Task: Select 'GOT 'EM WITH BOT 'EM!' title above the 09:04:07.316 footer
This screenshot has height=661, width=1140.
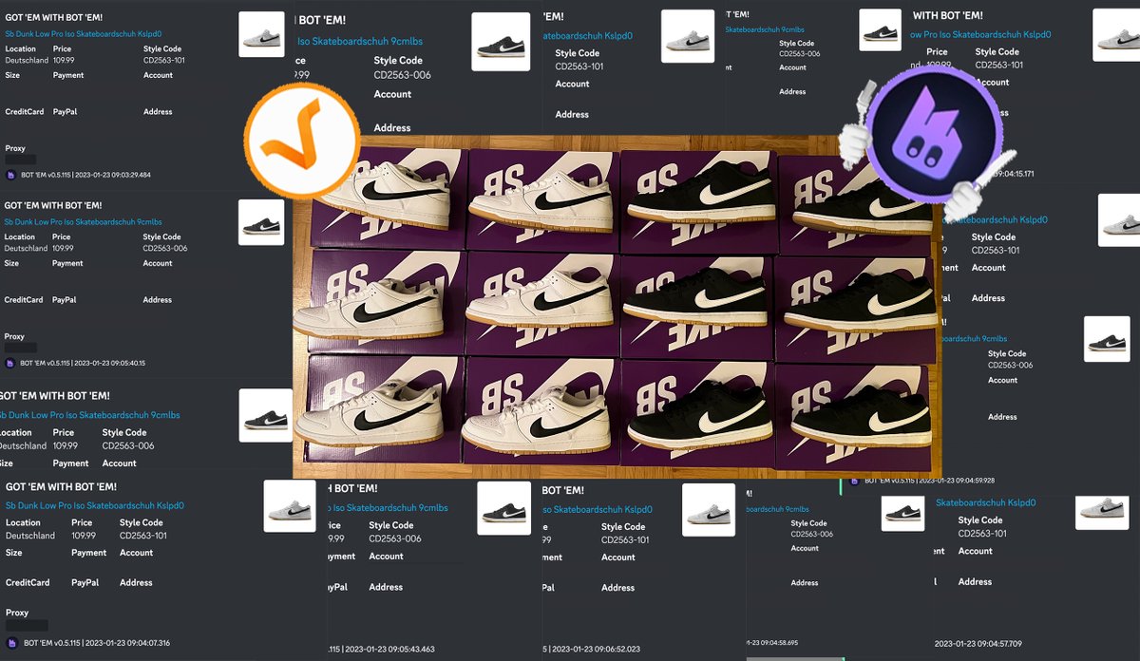Action: point(62,486)
